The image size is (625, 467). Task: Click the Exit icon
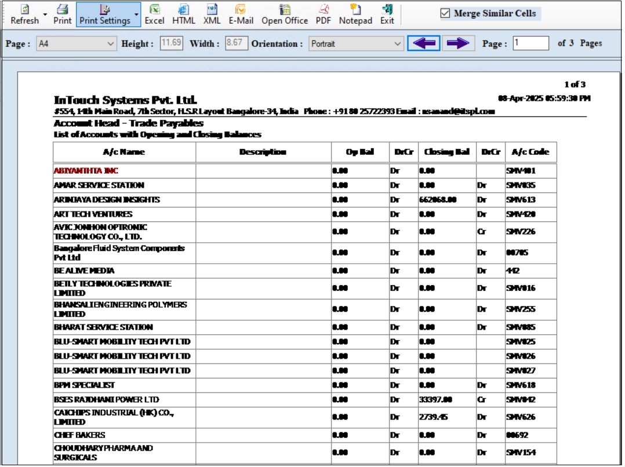387,14
